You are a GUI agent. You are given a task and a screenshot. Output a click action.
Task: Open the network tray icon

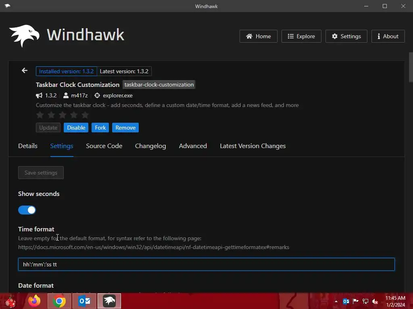365,301
